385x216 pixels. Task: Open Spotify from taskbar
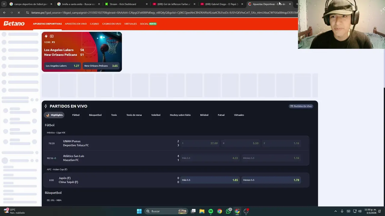pyautogui.click(x=211, y=211)
